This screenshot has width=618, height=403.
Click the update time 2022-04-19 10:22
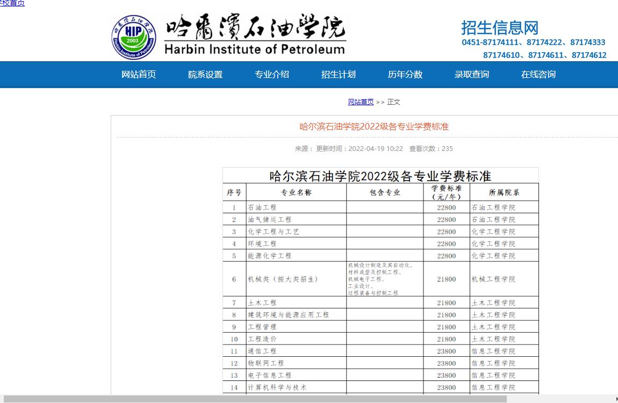click(x=376, y=148)
